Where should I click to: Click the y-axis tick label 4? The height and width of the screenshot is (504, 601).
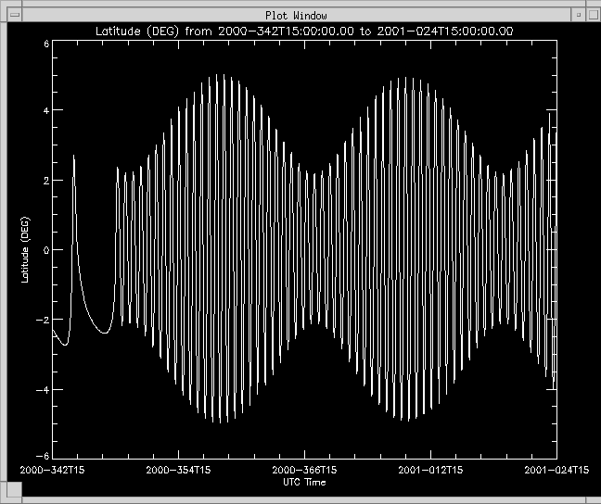pyautogui.click(x=45, y=110)
